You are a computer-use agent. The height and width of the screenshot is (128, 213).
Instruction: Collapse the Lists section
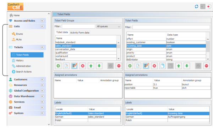click(42, 26)
